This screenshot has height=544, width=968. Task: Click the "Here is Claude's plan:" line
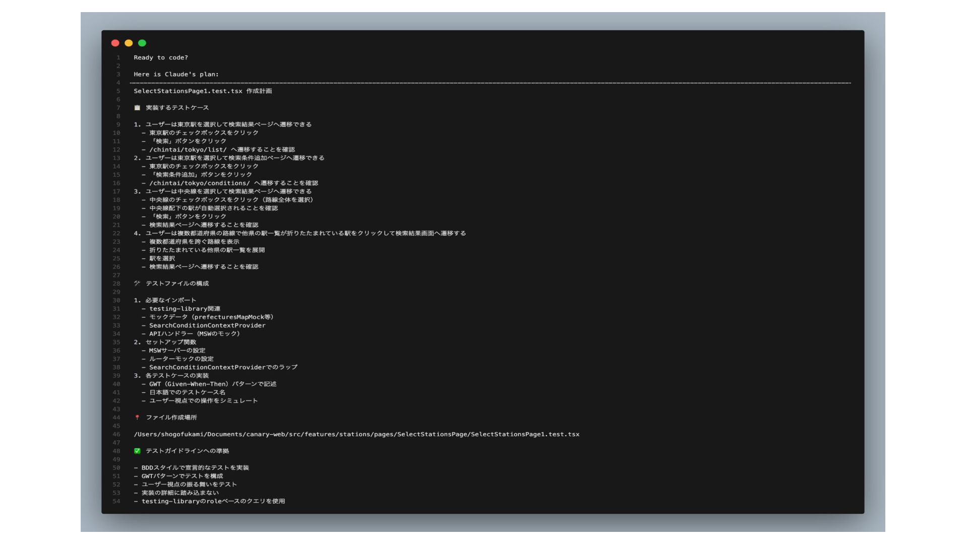176,74
